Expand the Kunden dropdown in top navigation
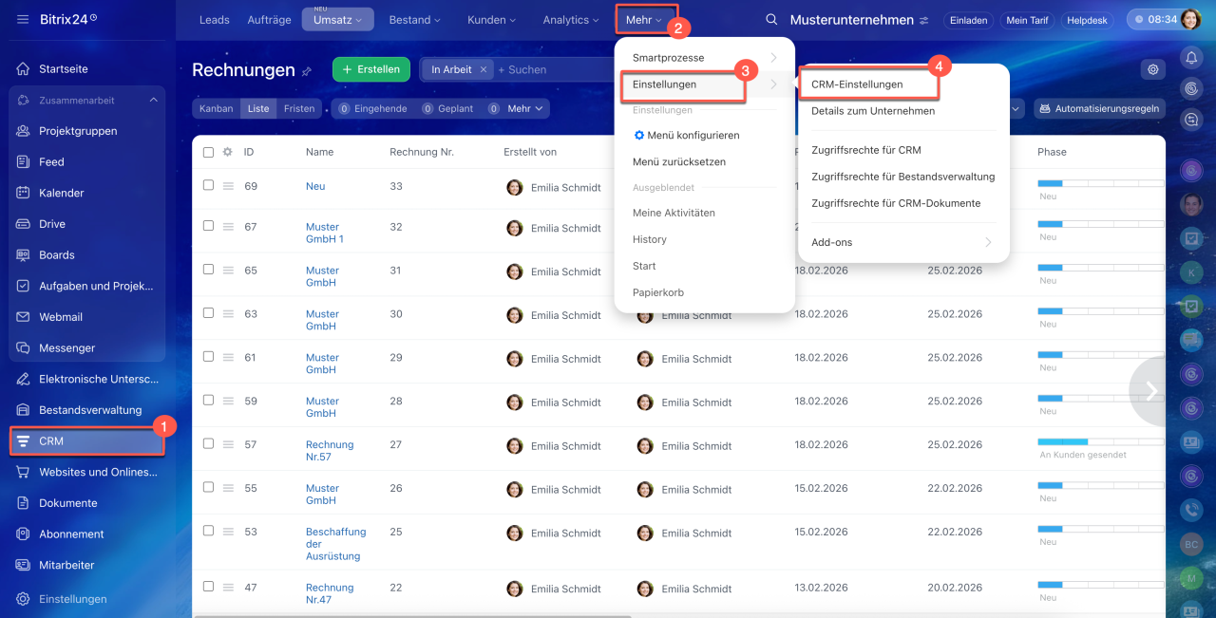 492,20
